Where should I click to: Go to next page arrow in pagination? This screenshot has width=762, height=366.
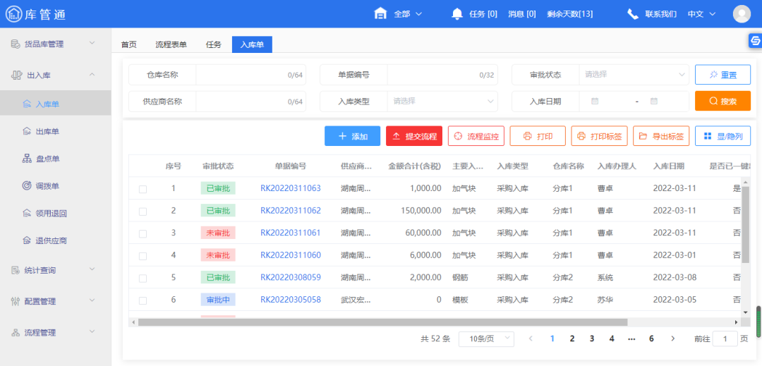(x=673, y=338)
